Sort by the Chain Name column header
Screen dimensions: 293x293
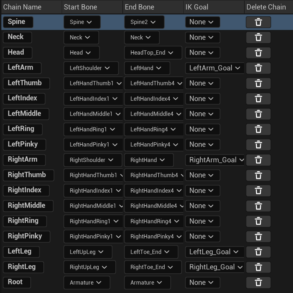[31, 7]
